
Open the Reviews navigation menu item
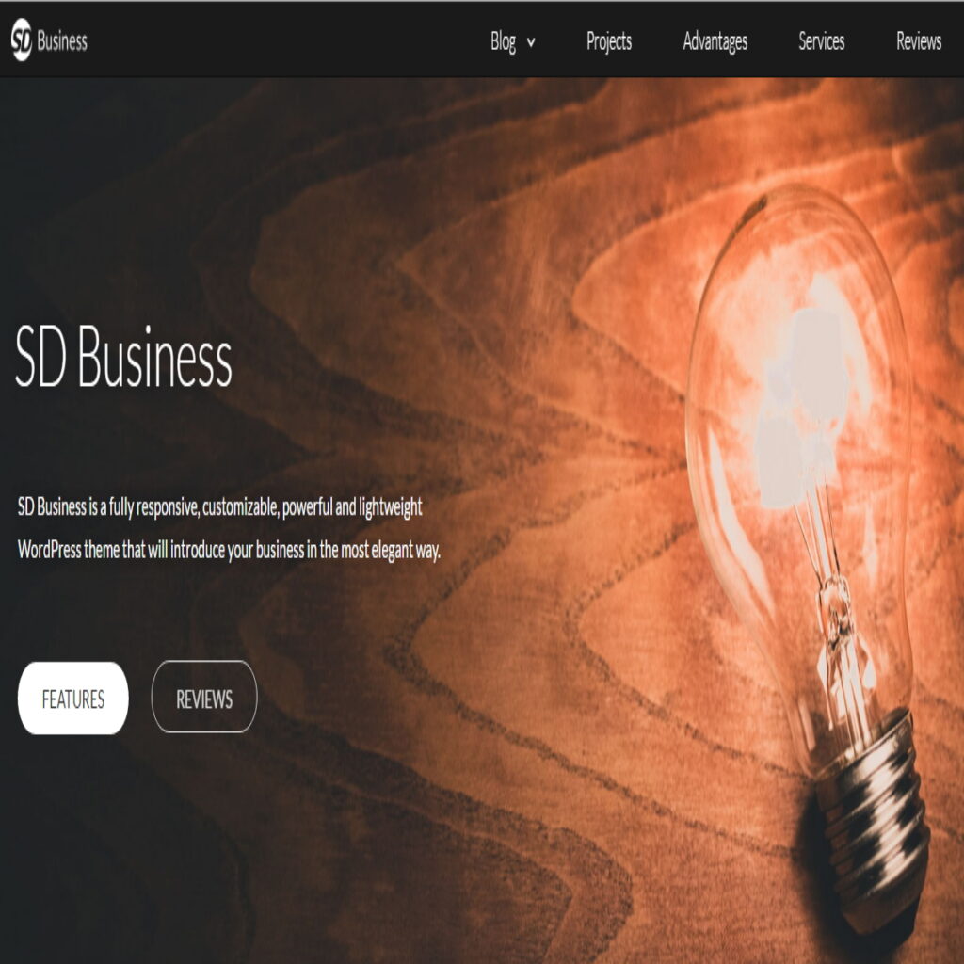click(919, 41)
